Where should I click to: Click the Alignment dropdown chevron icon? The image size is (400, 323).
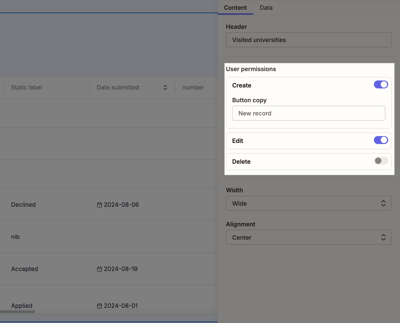tap(383, 237)
